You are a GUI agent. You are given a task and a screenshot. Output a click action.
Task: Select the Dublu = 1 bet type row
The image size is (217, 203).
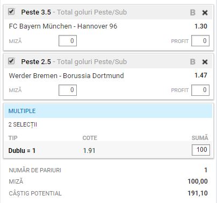(108, 150)
